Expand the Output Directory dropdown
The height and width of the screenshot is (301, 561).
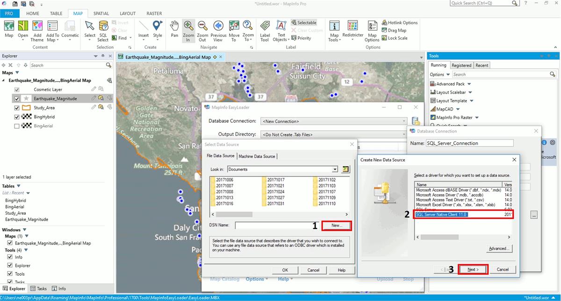(x=404, y=134)
